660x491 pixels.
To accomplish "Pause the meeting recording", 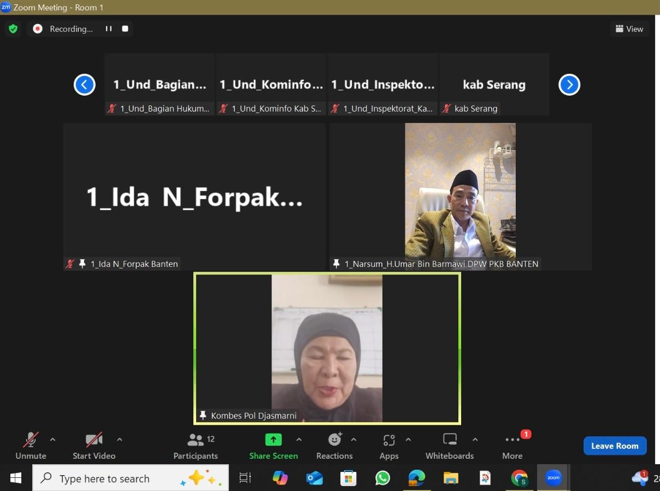I will pyautogui.click(x=109, y=29).
